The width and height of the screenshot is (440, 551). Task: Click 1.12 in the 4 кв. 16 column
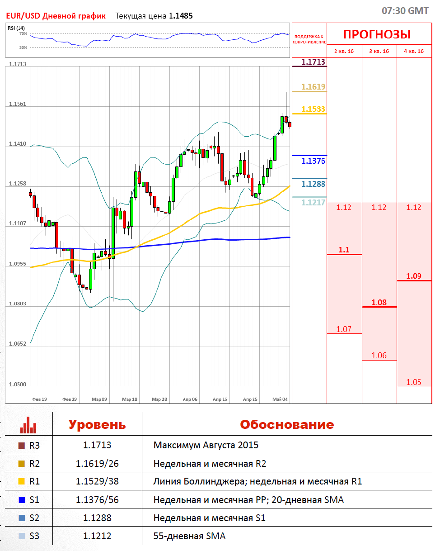point(414,207)
